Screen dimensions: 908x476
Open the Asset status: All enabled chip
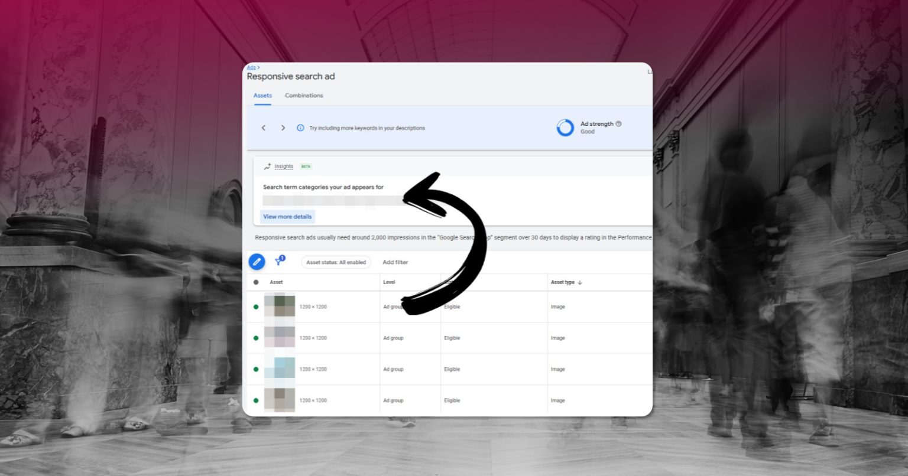(x=336, y=262)
